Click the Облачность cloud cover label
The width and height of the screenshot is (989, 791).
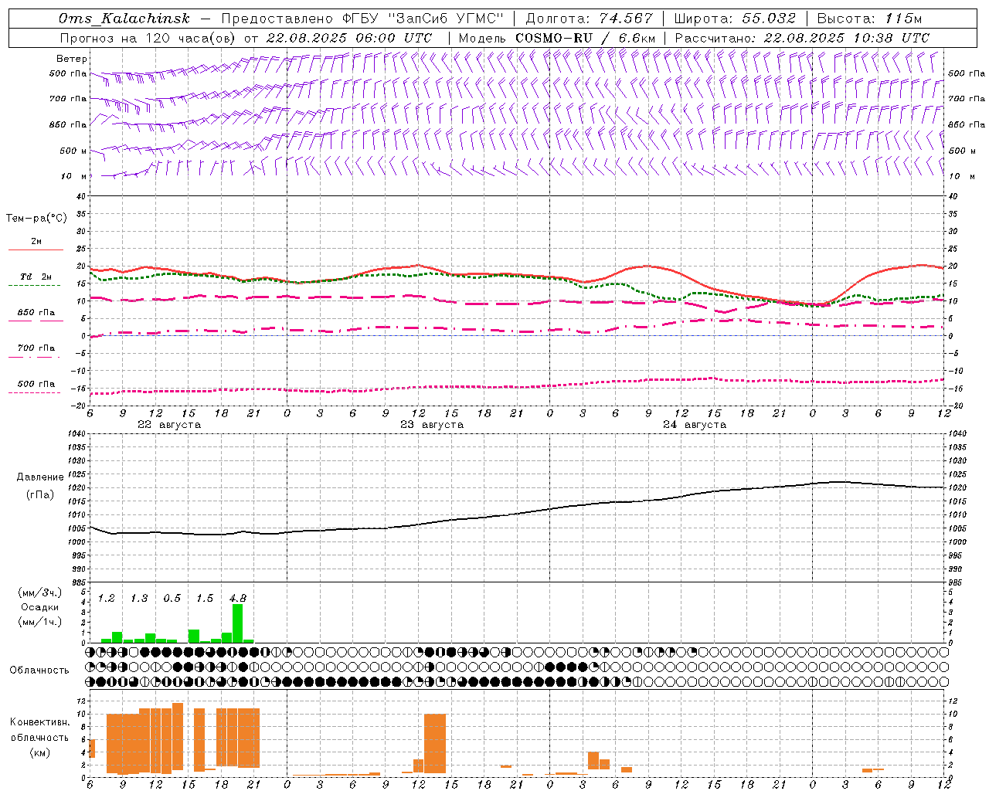point(39,670)
